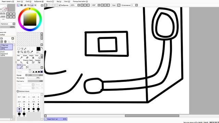Select the Pen tool

pos(20,57)
